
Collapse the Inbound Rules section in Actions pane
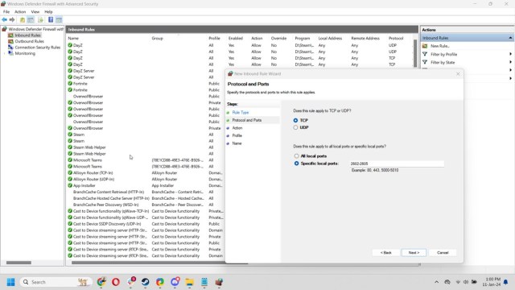510,38
